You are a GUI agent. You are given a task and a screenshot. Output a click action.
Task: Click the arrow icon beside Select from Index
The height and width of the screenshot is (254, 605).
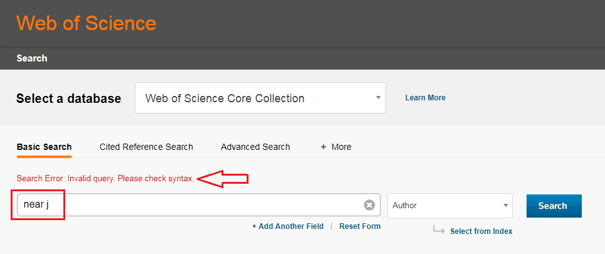pyautogui.click(x=439, y=230)
